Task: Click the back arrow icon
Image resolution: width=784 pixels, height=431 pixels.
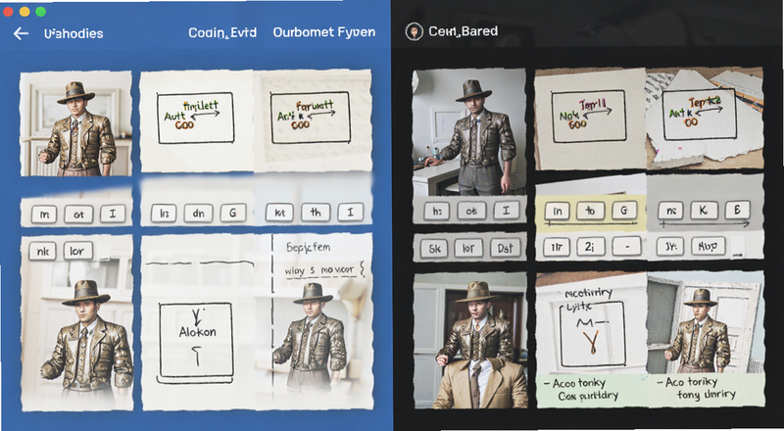Action: [x=21, y=33]
